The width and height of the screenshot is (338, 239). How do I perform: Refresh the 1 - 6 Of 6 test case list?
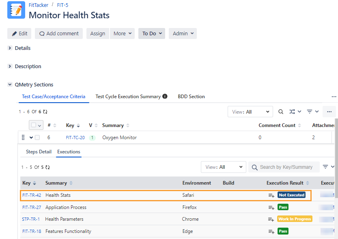coord(45,112)
